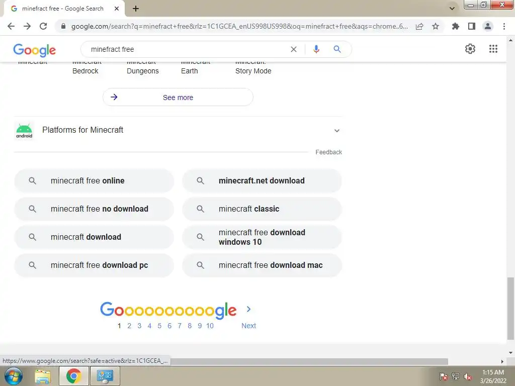Click the See more button
Viewport: 515px width, 386px height.
coord(178,97)
